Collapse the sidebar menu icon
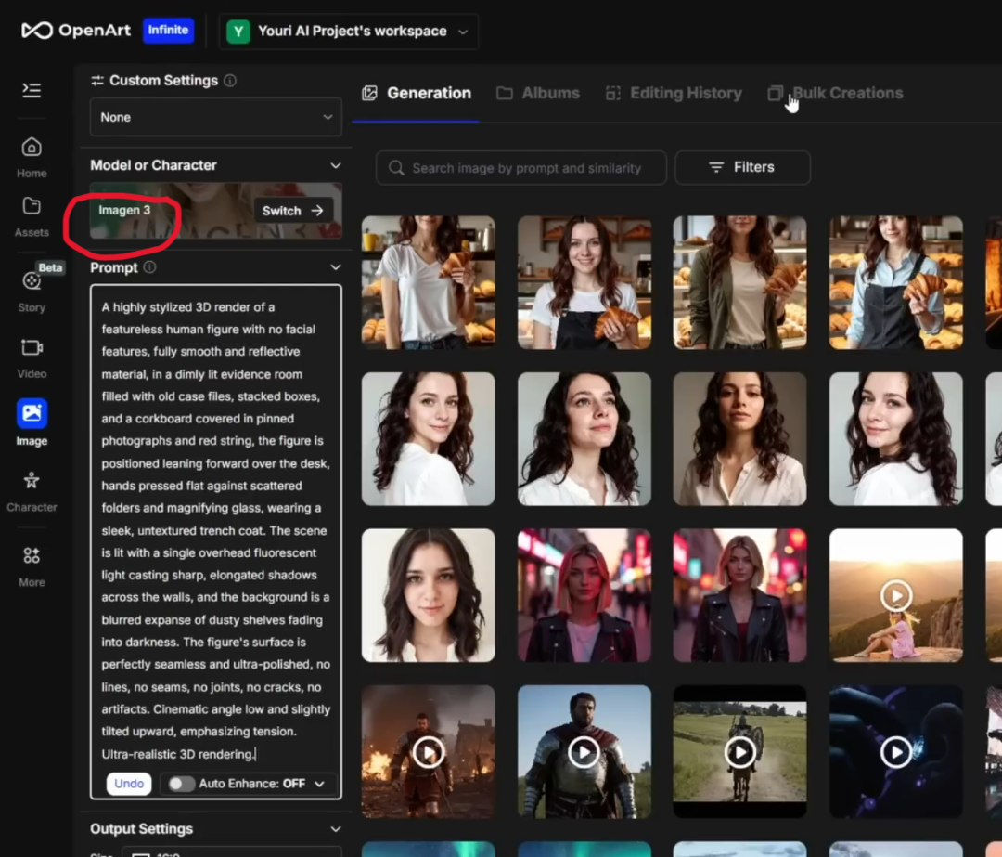The height and width of the screenshot is (857, 1002). tap(32, 90)
